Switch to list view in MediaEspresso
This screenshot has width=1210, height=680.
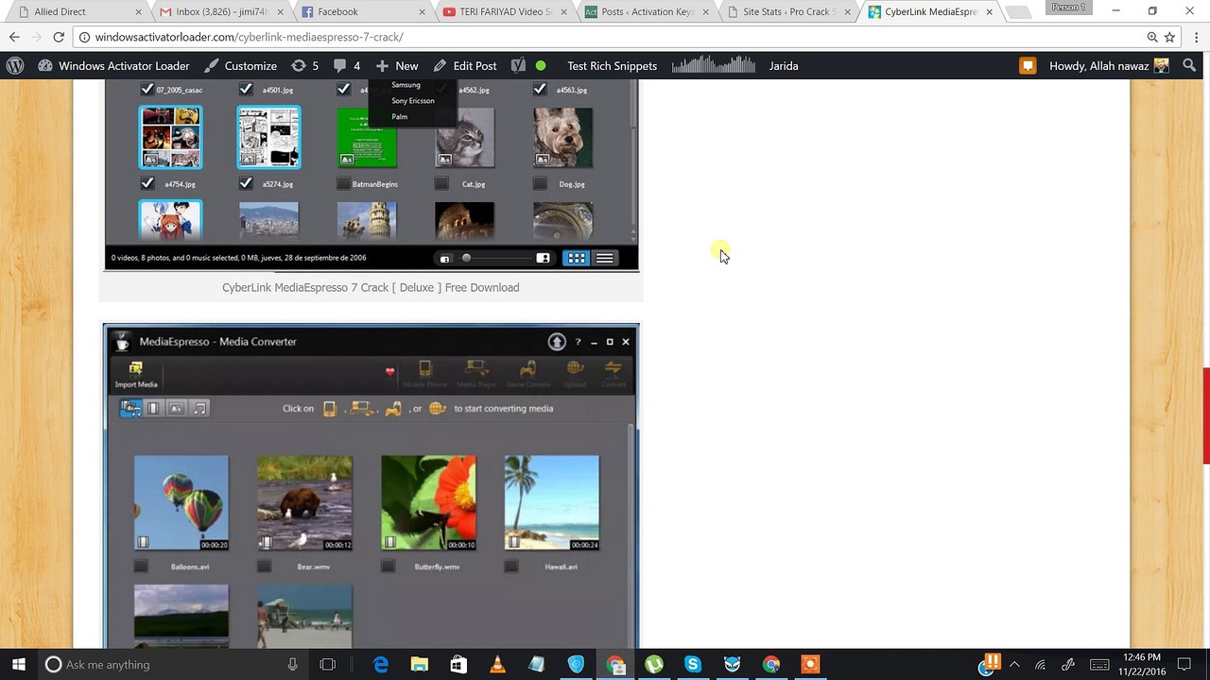605,258
